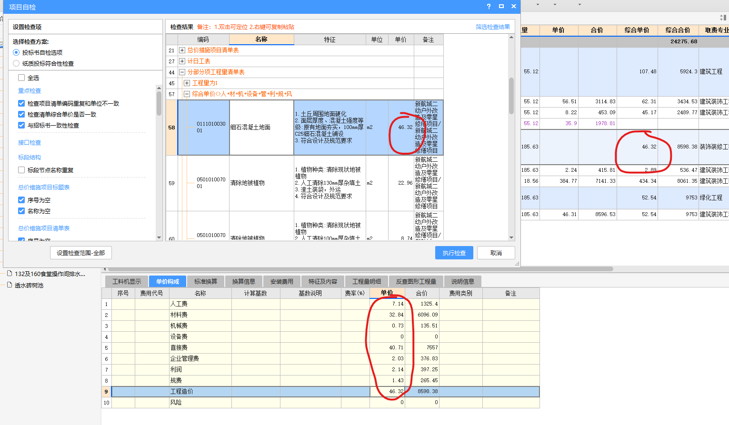This screenshot has height=425, width=729.
Task: Click 综合单价 header in background table
Action: pyautogui.click(x=637, y=30)
